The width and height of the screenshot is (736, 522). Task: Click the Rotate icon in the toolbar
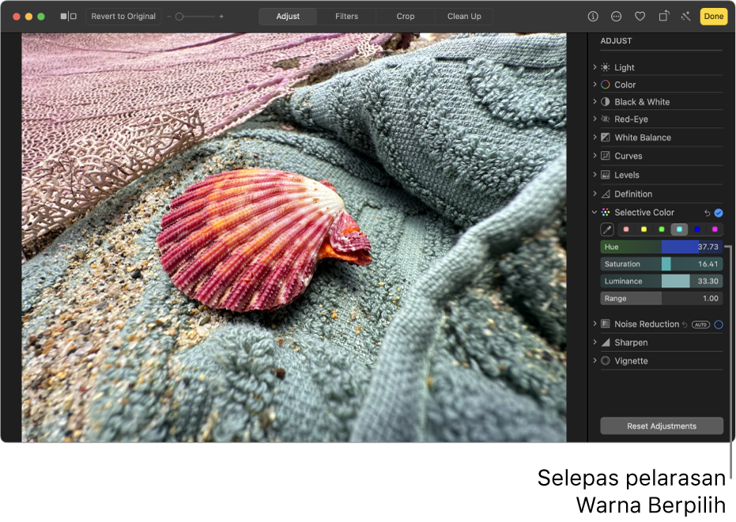coord(664,17)
